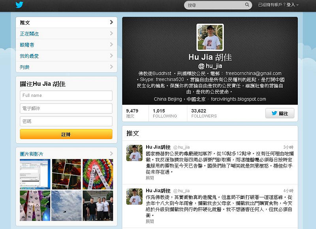Viewport: 316px width, 229px height.
Task: Click the Twitter bird logo
Action: pos(20,5)
